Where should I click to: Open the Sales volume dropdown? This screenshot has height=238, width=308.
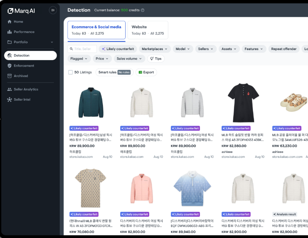click(x=129, y=59)
